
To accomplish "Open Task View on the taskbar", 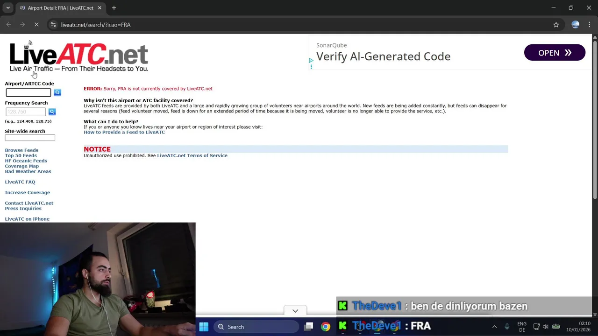I will [x=309, y=327].
